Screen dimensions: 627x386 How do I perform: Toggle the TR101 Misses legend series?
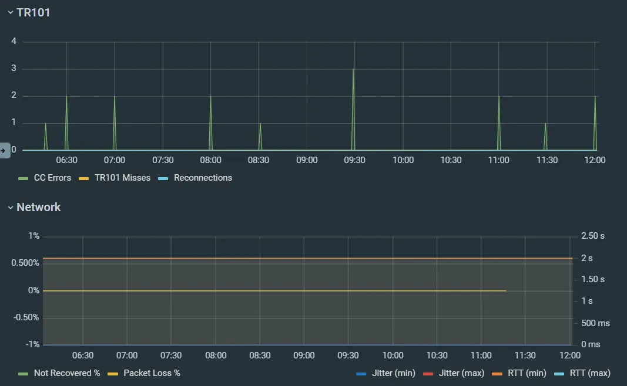(122, 178)
